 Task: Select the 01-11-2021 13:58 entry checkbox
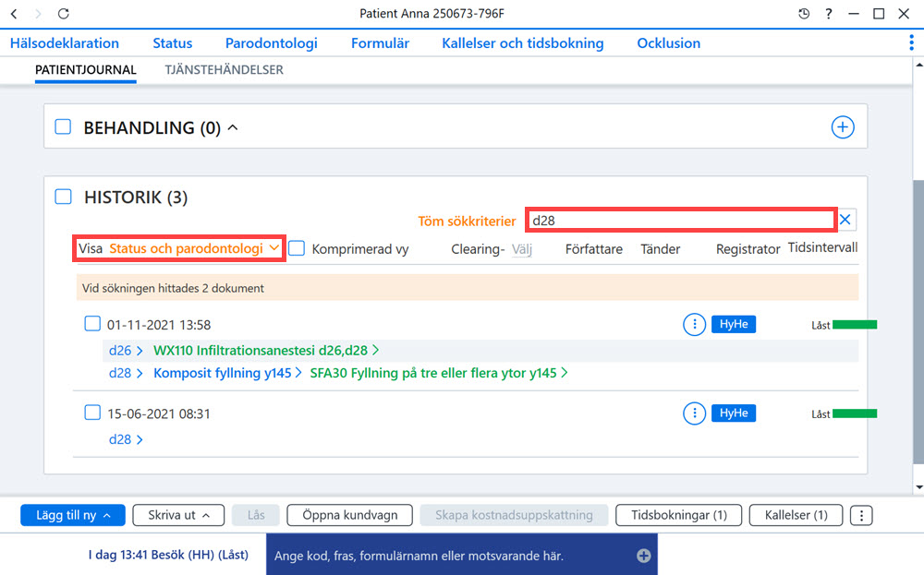[92, 324]
